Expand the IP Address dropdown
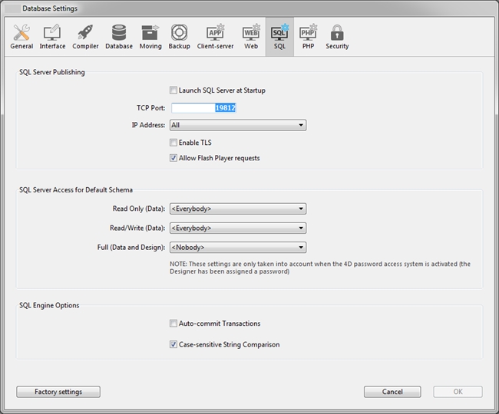The image size is (499, 414). [237, 125]
